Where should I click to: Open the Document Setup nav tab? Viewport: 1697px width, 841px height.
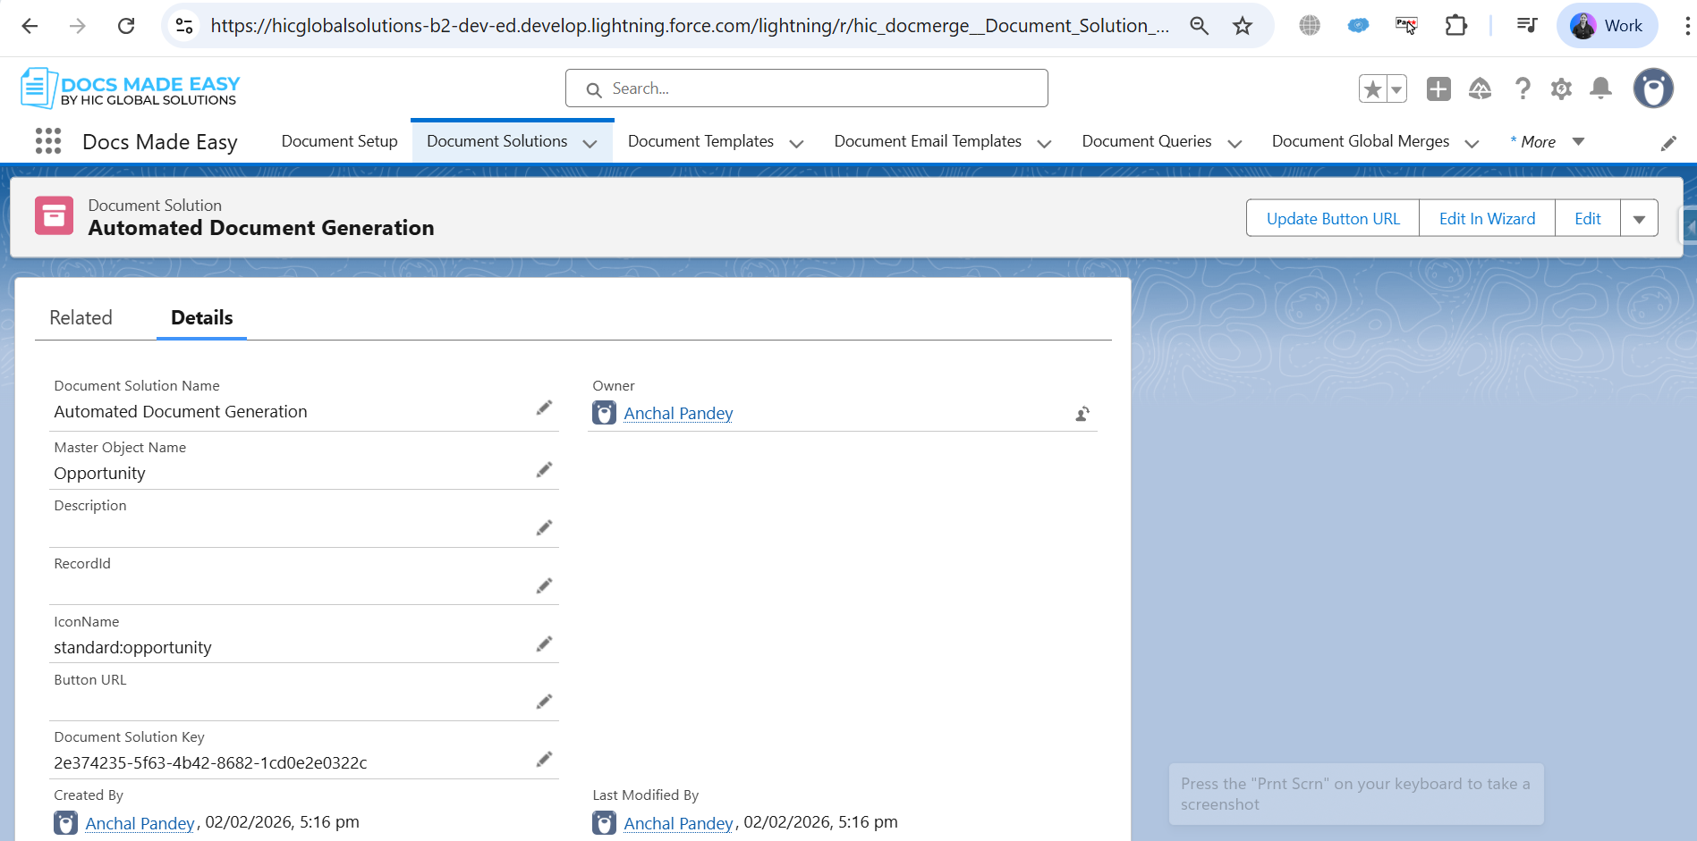pyautogui.click(x=339, y=141)
